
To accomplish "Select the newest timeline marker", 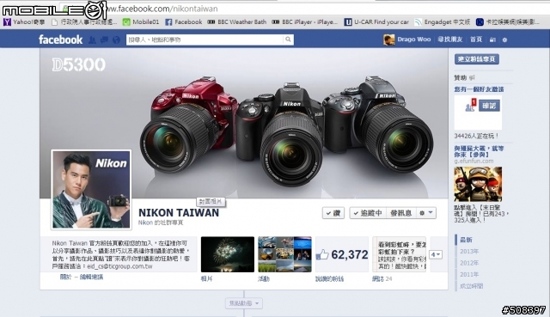I will (466, 240).
